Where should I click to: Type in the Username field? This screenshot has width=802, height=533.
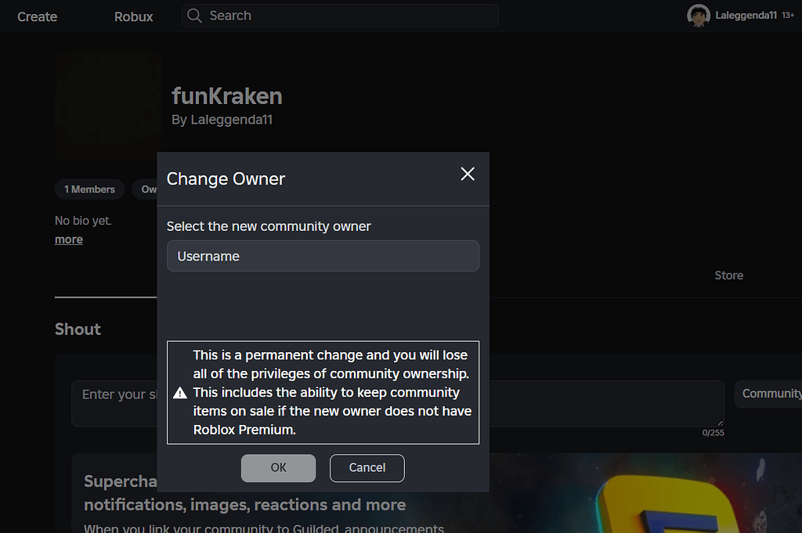pos(323,256)
